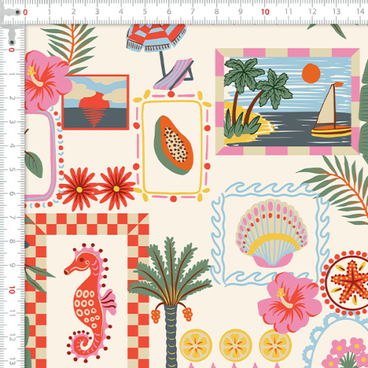The height and width of the screenshot is (368, 368).
Task: Select the middle lemon slice
Action: (x=236, y=345)
